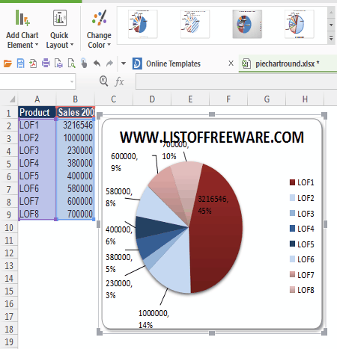
Task: Click the Print icon
Action: pos(46,63)
